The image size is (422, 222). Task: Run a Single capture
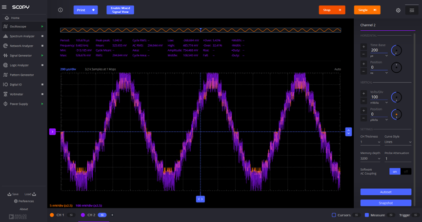367,10
